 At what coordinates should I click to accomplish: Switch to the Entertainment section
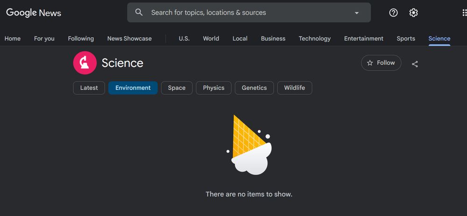[x=364, y=39]
